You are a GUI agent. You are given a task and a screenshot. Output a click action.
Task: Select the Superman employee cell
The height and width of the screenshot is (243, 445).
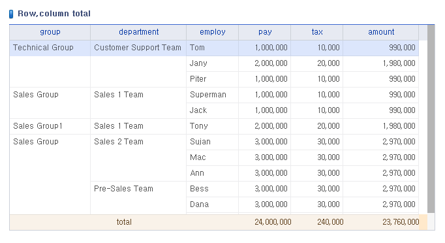pos(212,95)
